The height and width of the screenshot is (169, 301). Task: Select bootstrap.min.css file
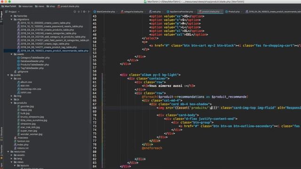coord(29,89)
